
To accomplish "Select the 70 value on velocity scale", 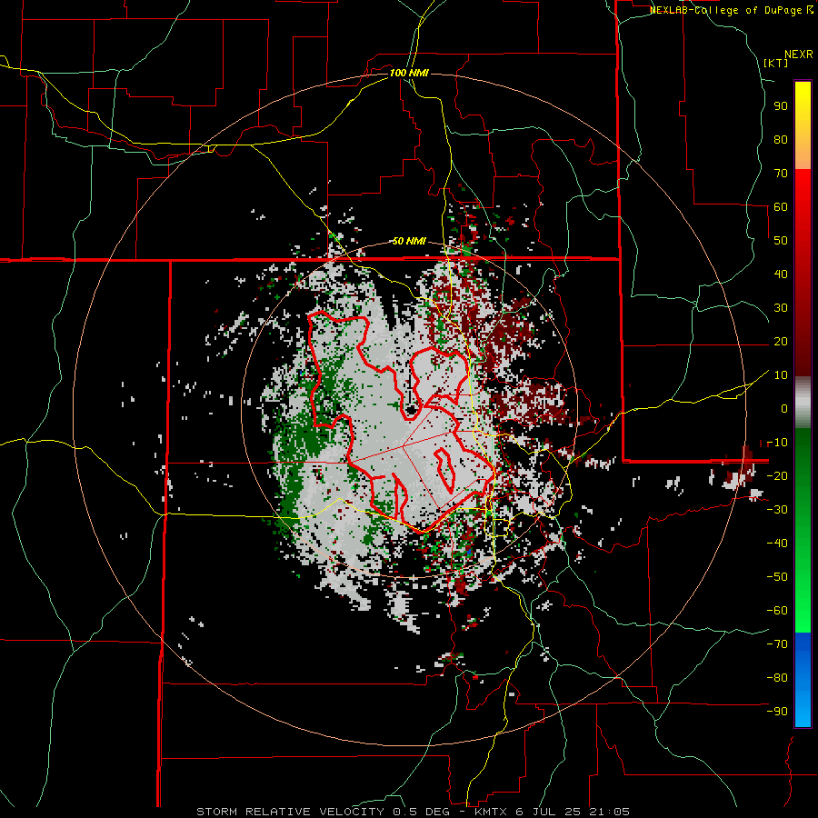I will pyautogui.click(x=781, y=174).
